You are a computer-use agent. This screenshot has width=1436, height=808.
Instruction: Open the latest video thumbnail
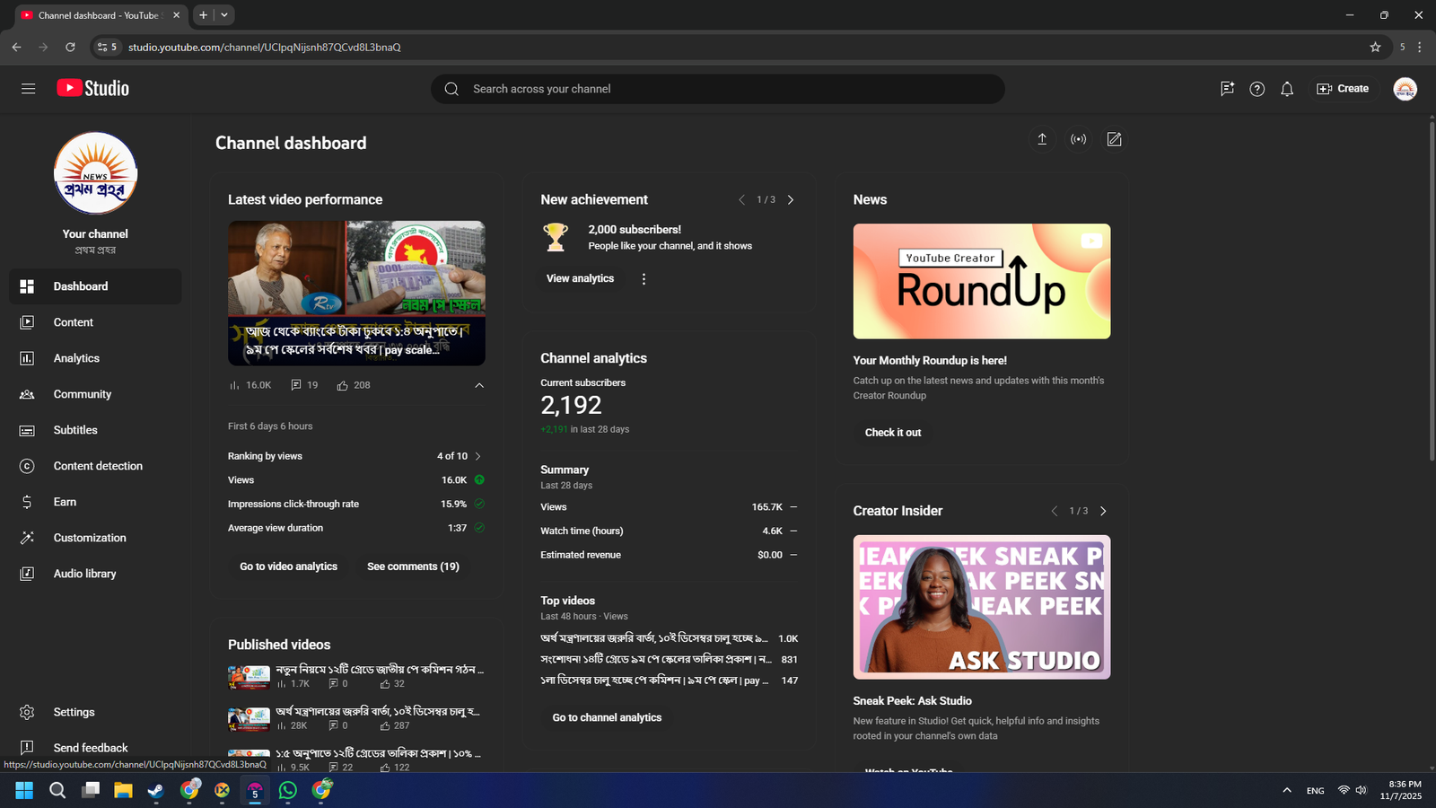(x=356, y=293)
